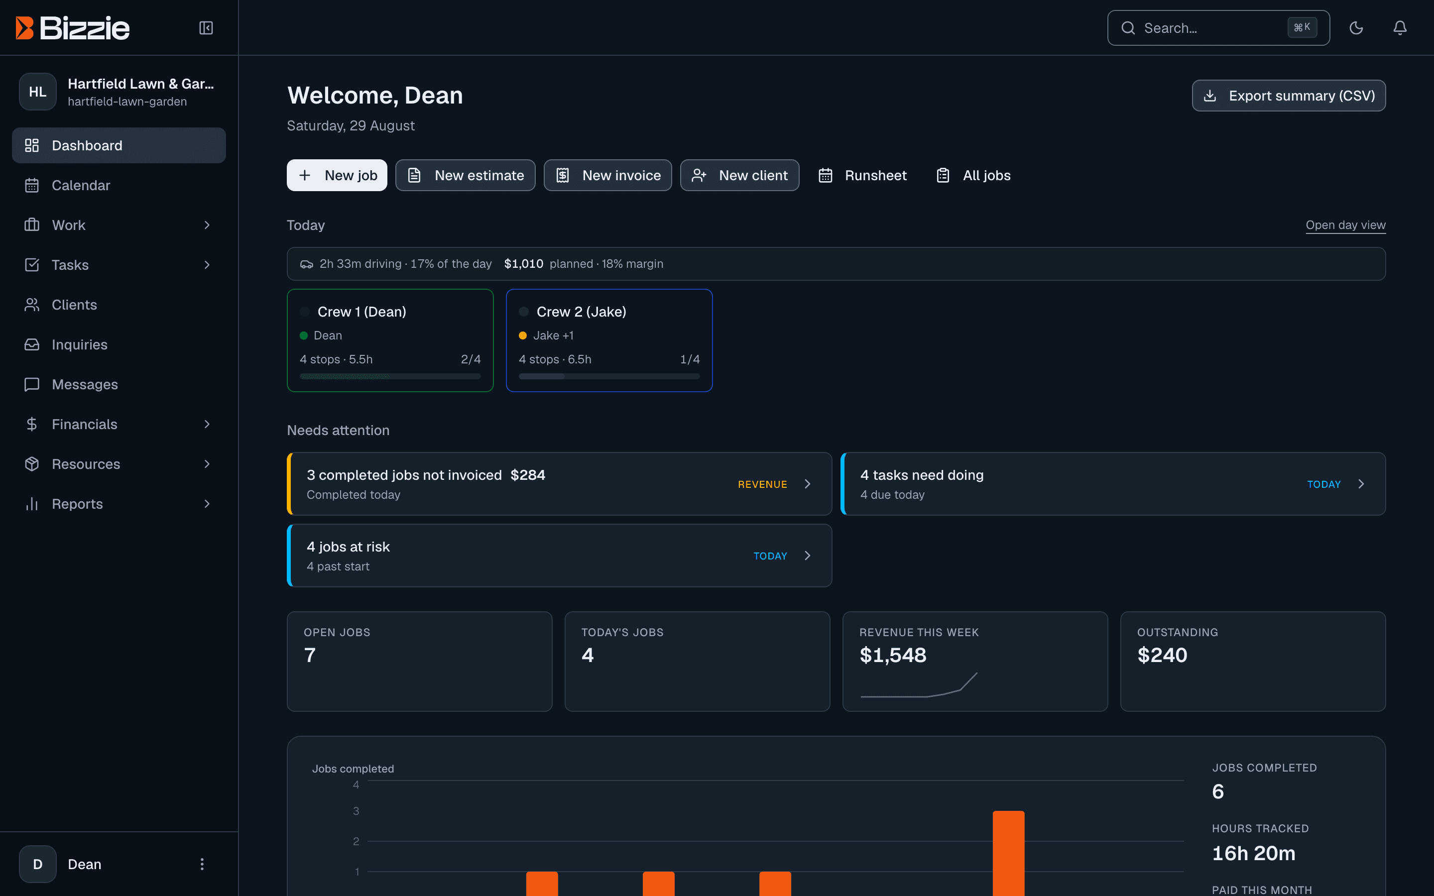Click the Work briefcase icon
The image size is (1434, 896).
tap(32, 225)
